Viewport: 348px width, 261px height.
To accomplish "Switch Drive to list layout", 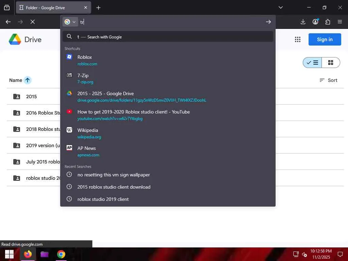I will (312, 63).
